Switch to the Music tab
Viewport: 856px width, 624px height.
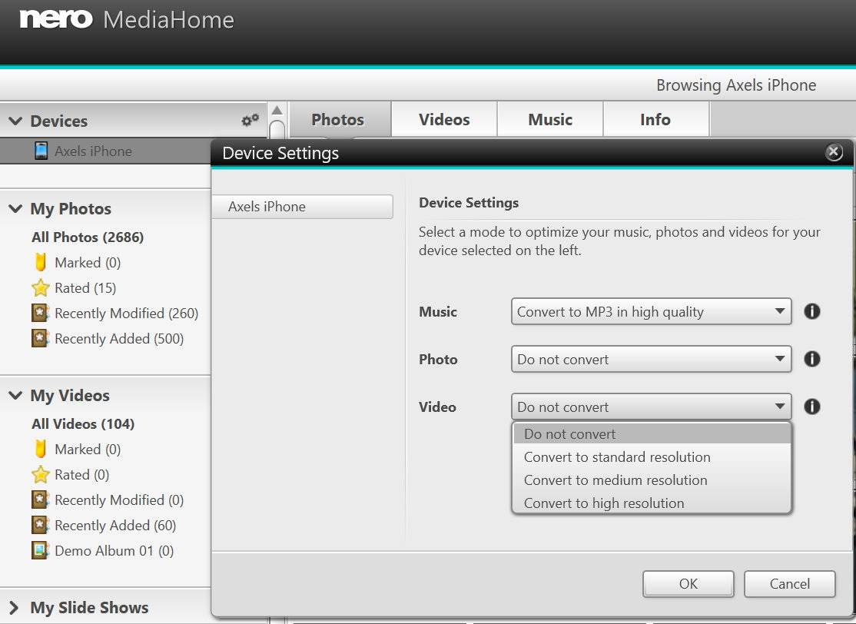pos(550,120)
